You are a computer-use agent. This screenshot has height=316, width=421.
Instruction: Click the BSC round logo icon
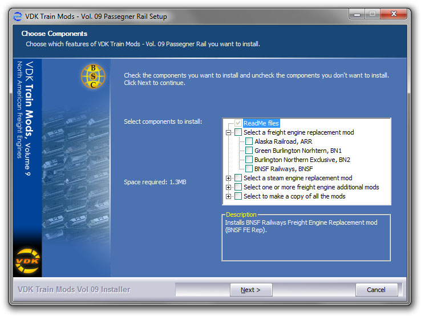click(94, 76)
